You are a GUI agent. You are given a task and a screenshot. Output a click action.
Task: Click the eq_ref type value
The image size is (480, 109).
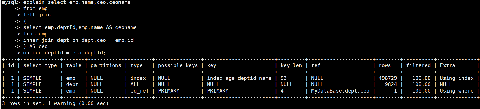click(x=139, y=91)
